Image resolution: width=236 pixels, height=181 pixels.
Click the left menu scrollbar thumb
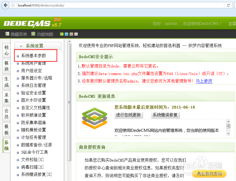(x=69, y=102)
